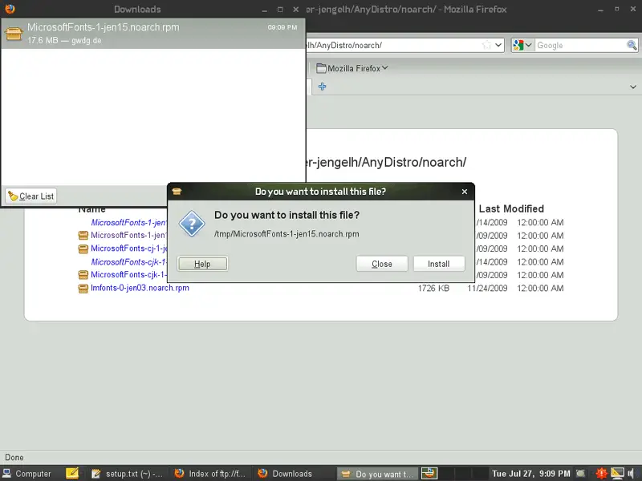Image resolution: width=642 pixels, height=481 pixels.
Task: Dismiss install dialog with title bar X
Action: 465,192
